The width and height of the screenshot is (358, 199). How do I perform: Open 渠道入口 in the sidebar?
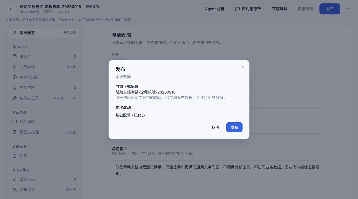44,179
